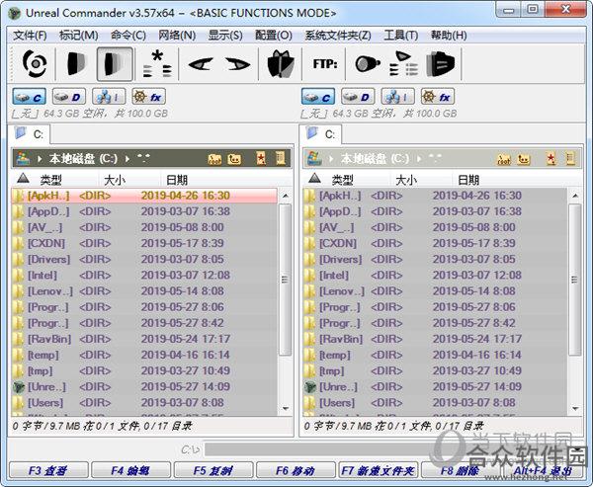Open favorites star icon in right path bar

(551, 159)
